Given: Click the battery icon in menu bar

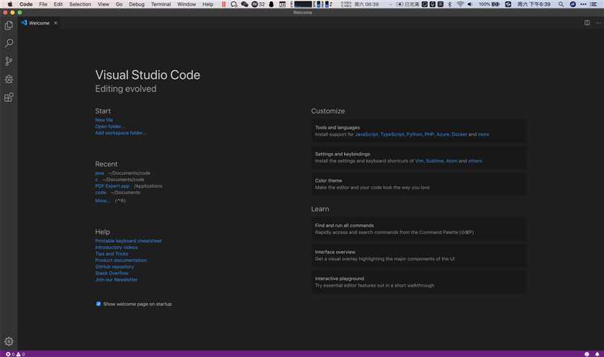Looking at the screenshot, I should (495, 4).
